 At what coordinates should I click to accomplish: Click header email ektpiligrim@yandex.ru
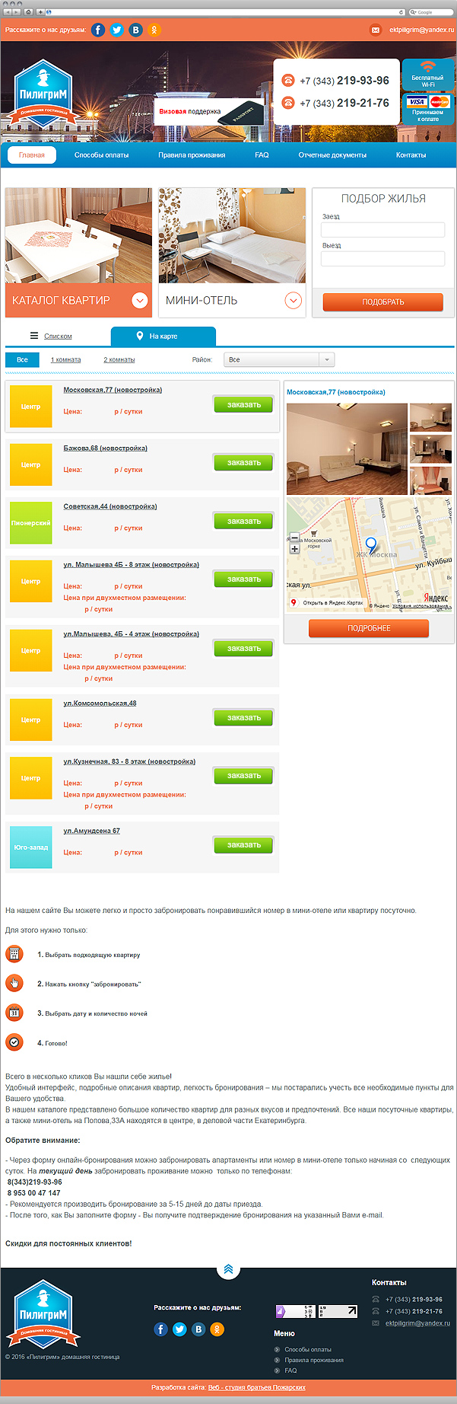421,30
